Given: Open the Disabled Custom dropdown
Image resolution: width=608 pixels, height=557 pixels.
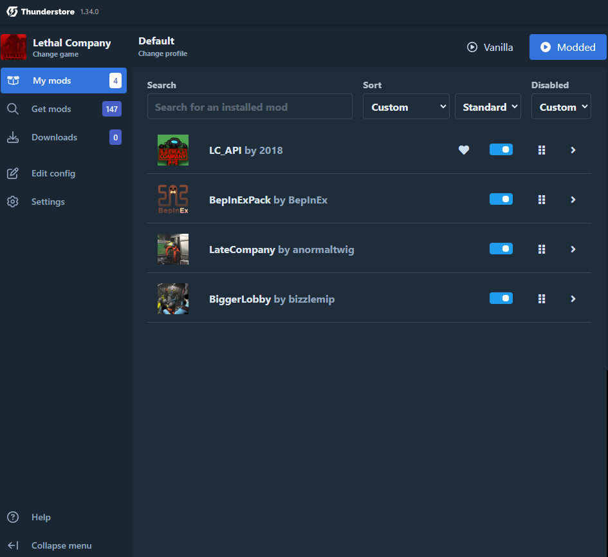Looking at the screenshot, I should pyautogui.click(x=561, y=106).
